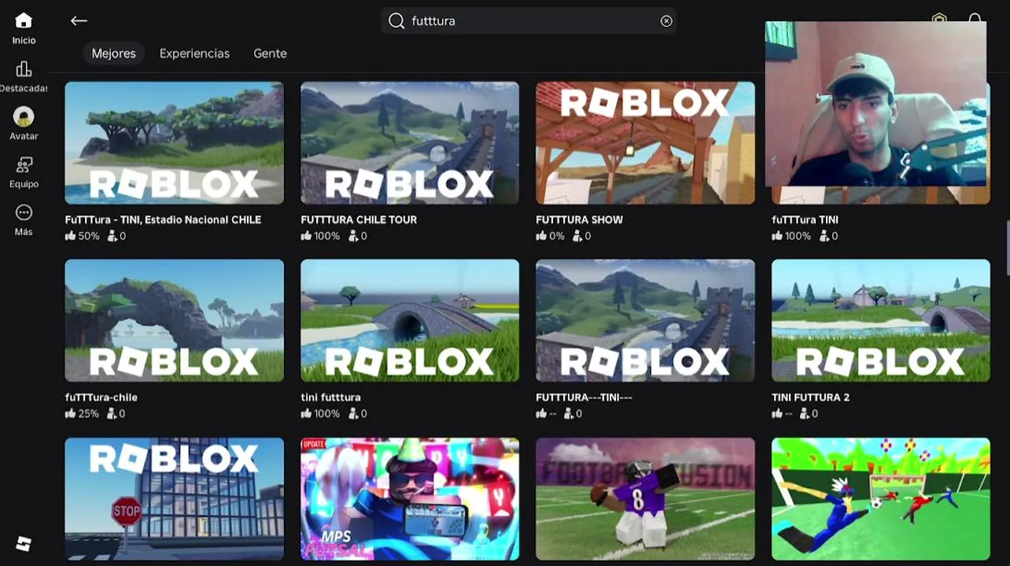The height and width of the screenshot is (566, 1010).
Task: Open the notifications bell icon
Action: [975, 17]
